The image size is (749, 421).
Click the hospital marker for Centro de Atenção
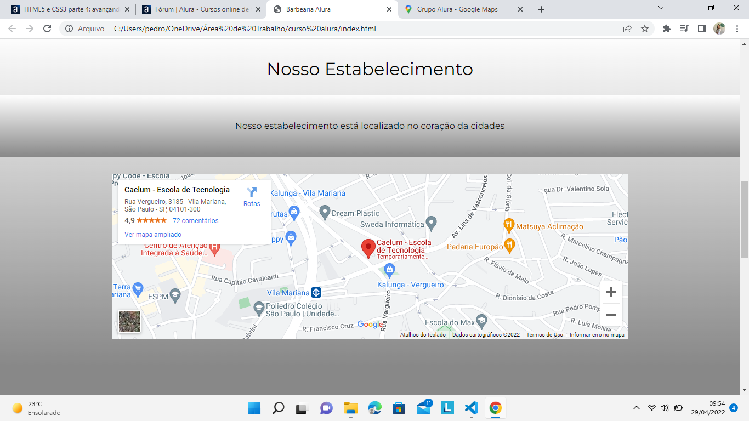tap(214, 247)
